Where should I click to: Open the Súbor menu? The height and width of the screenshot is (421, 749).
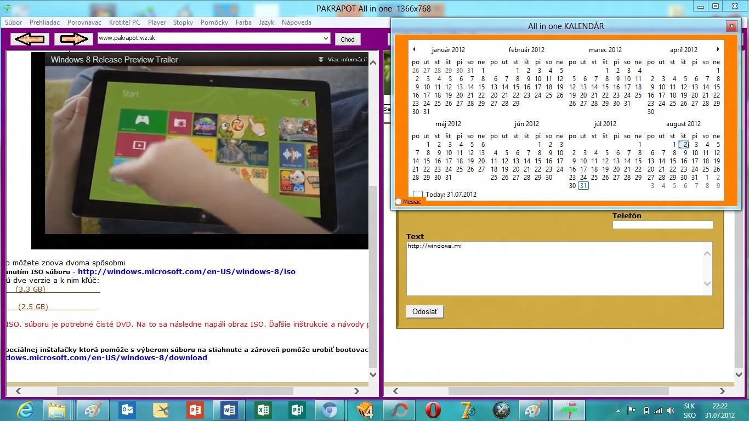point(14,22)
